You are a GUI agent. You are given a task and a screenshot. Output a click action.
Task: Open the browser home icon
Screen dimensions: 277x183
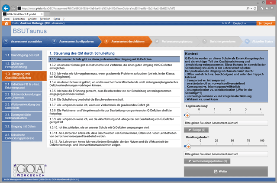tap(261, 8)
